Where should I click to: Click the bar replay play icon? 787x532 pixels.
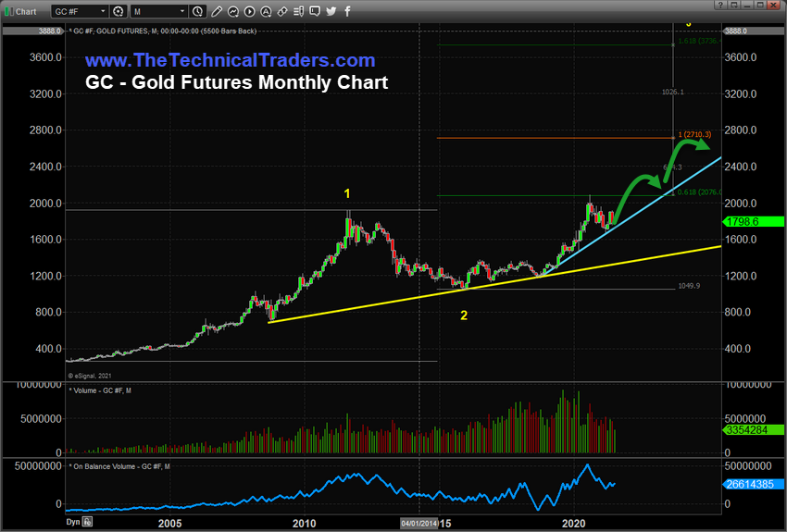[x=249, y=11]
